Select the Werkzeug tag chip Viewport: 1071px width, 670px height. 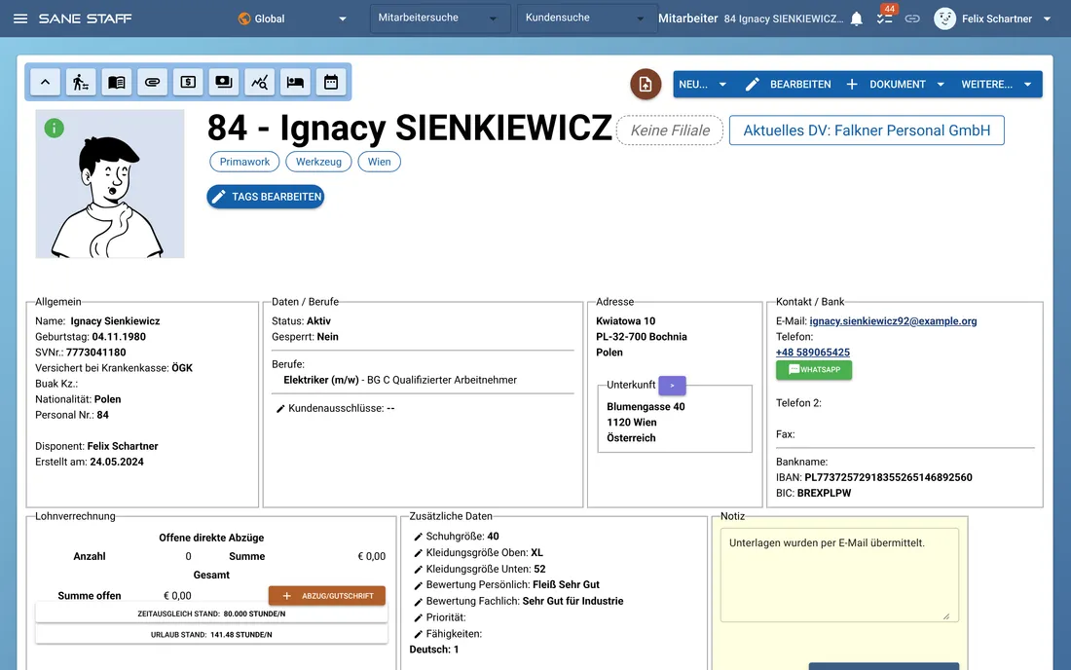pos(318,162)
